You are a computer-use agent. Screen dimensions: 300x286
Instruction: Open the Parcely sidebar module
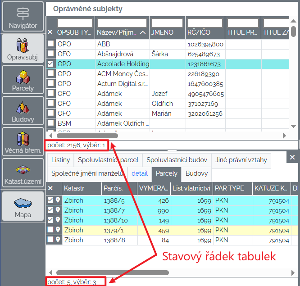coord(23,80)
